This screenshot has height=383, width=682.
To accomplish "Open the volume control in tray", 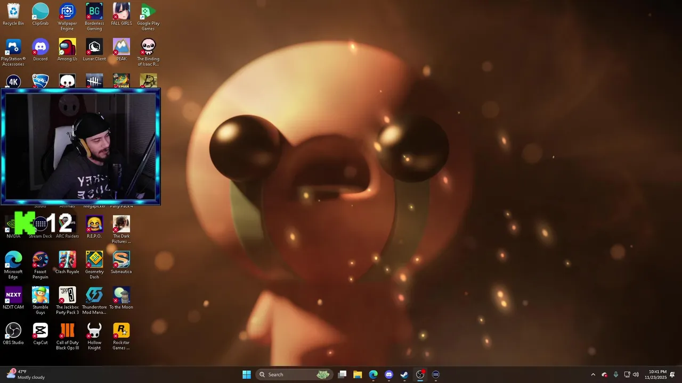I will pyautogui.click(x=636, y=374).
